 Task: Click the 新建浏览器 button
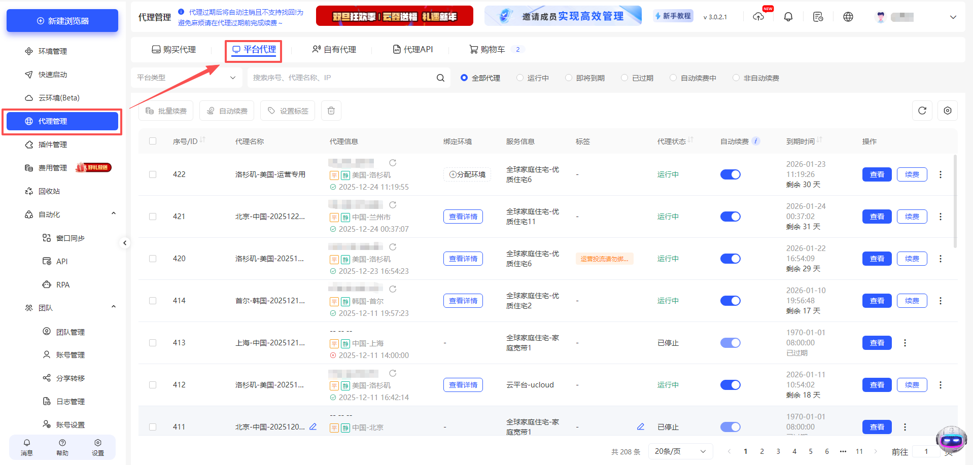(x=62, y=20)
